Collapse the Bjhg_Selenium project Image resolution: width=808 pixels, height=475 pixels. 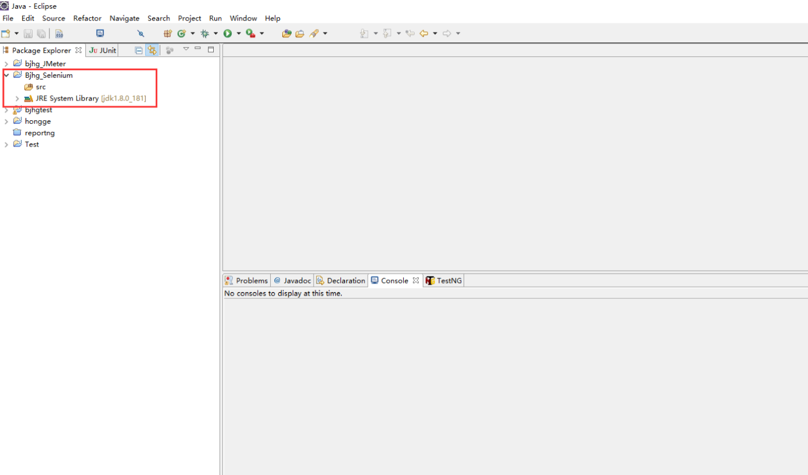[x=6, y=75]
